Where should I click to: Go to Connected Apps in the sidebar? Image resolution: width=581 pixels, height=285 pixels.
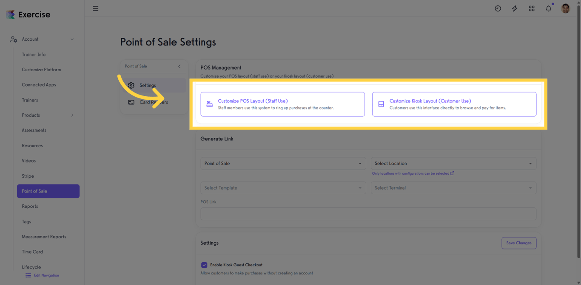(x=39, y=85)
